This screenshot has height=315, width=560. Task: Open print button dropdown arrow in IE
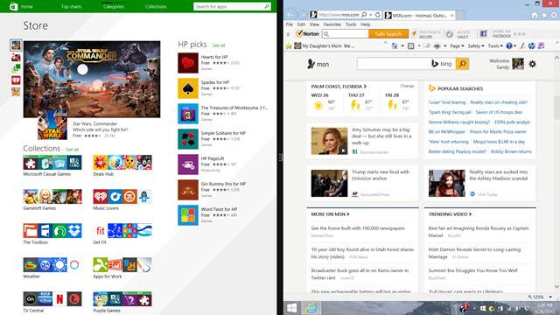coord(445,46)
